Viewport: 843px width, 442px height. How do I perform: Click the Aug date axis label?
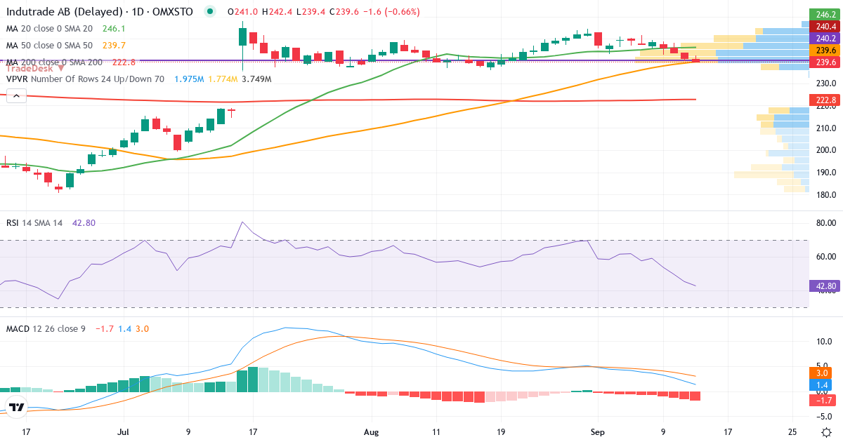[372, 431]
